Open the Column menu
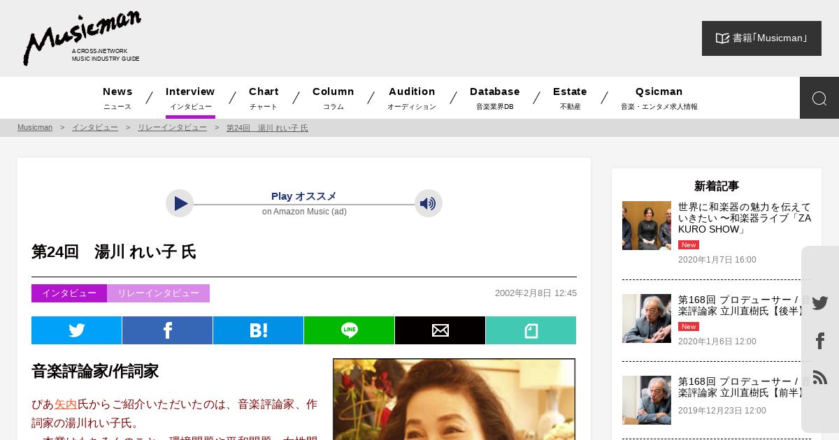This screenshot has width=839, height=440. coord(334,98)
